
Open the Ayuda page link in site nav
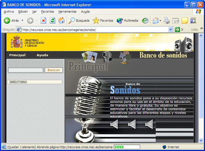coord(42,55)
